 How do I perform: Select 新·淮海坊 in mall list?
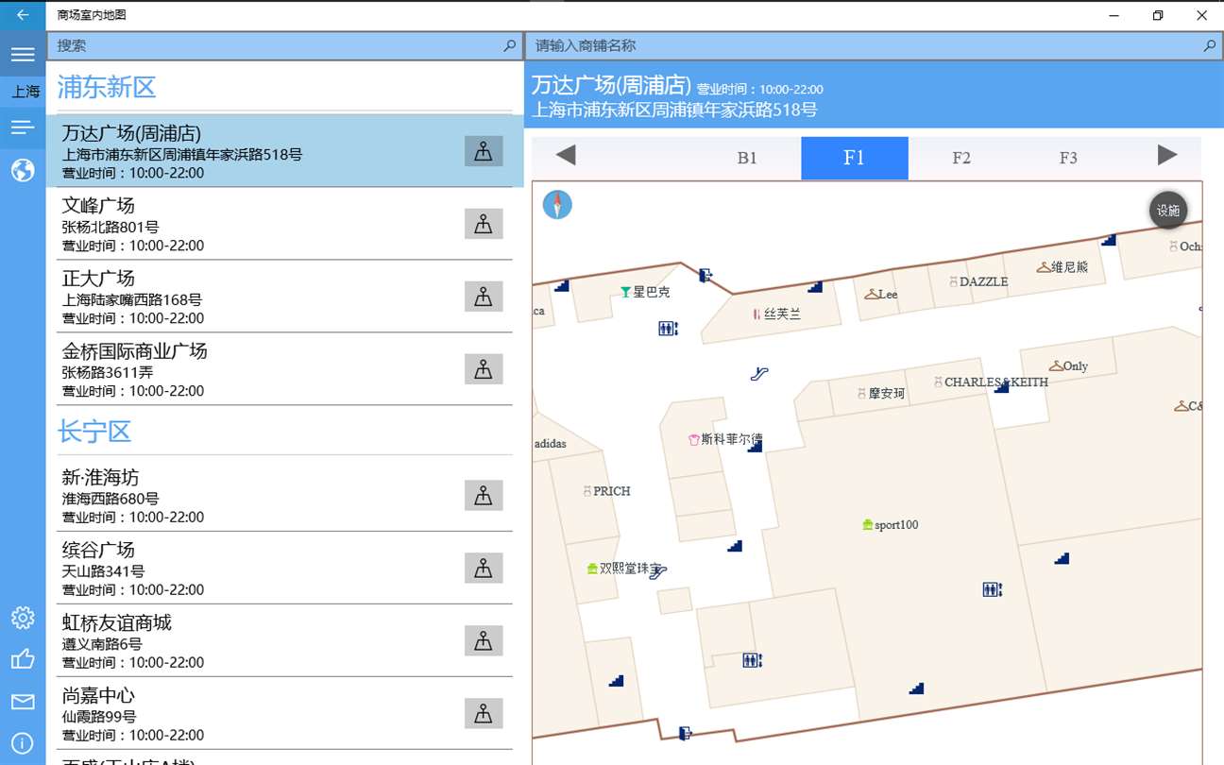point(284,496)
